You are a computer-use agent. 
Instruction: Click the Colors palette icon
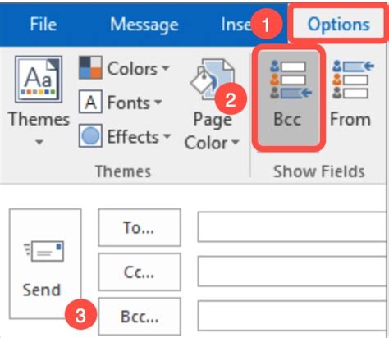tap(90, 67)
